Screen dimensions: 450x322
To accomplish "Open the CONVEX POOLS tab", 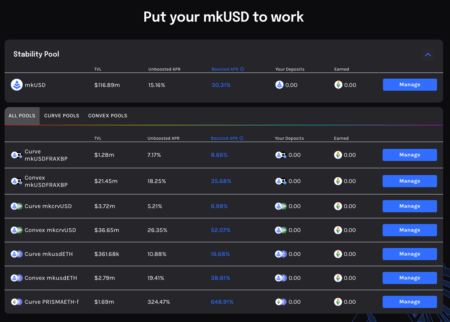I will pyautogui.click(x=108, y=116).
